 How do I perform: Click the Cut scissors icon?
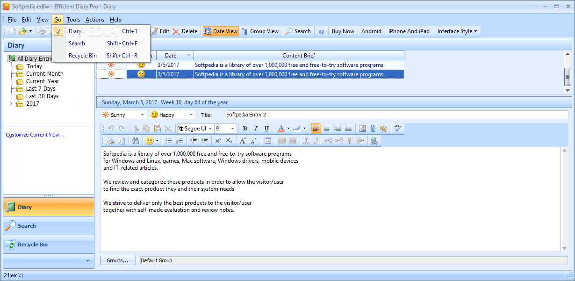[x=136, y=129]
